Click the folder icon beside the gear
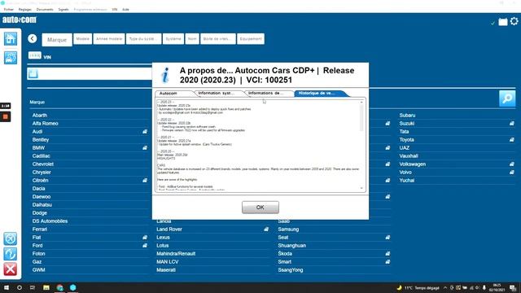 (x=503, y=22)
